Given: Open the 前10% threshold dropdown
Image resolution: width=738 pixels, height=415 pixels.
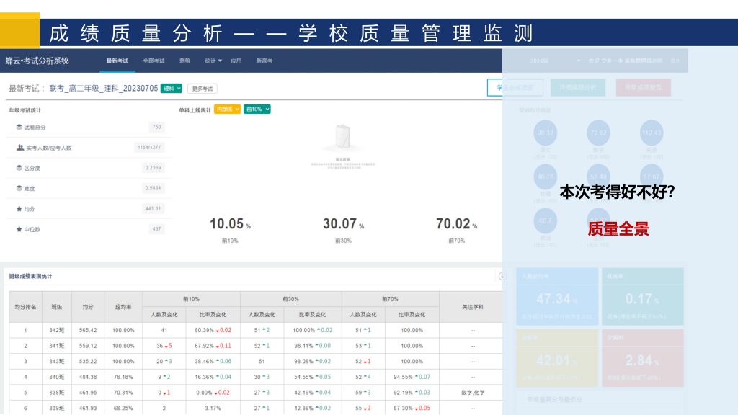Looking at the screenshot, I should (257, 110).
